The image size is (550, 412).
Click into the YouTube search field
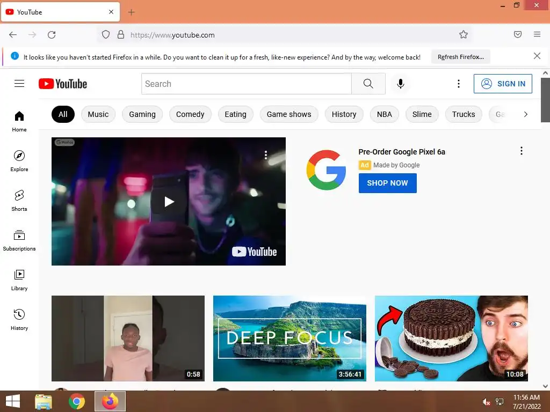246,84
